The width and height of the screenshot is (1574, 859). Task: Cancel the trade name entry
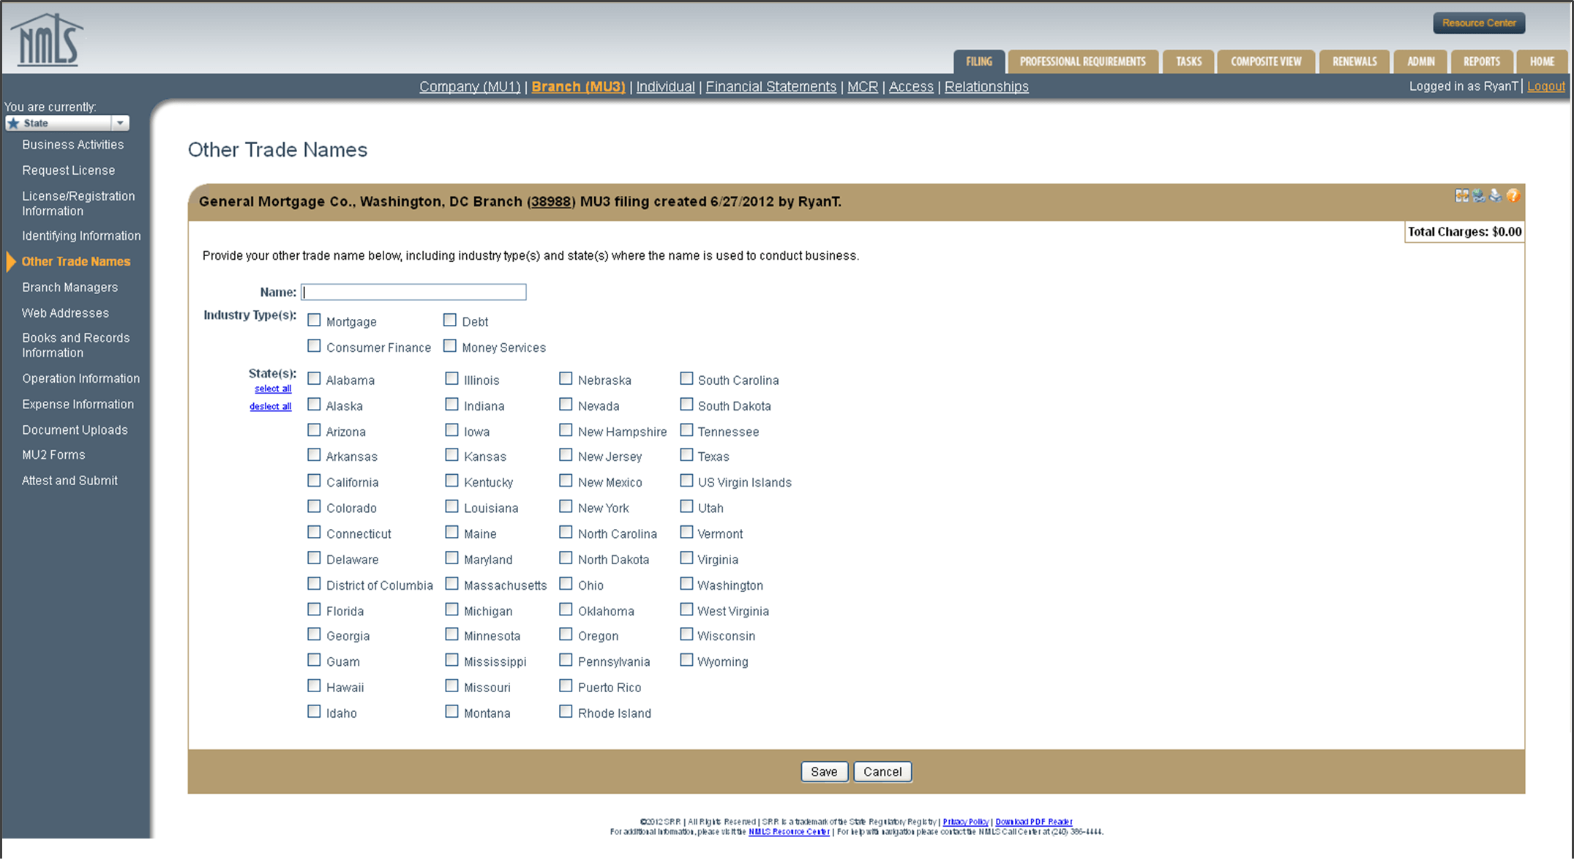click(x=882, y=771)
